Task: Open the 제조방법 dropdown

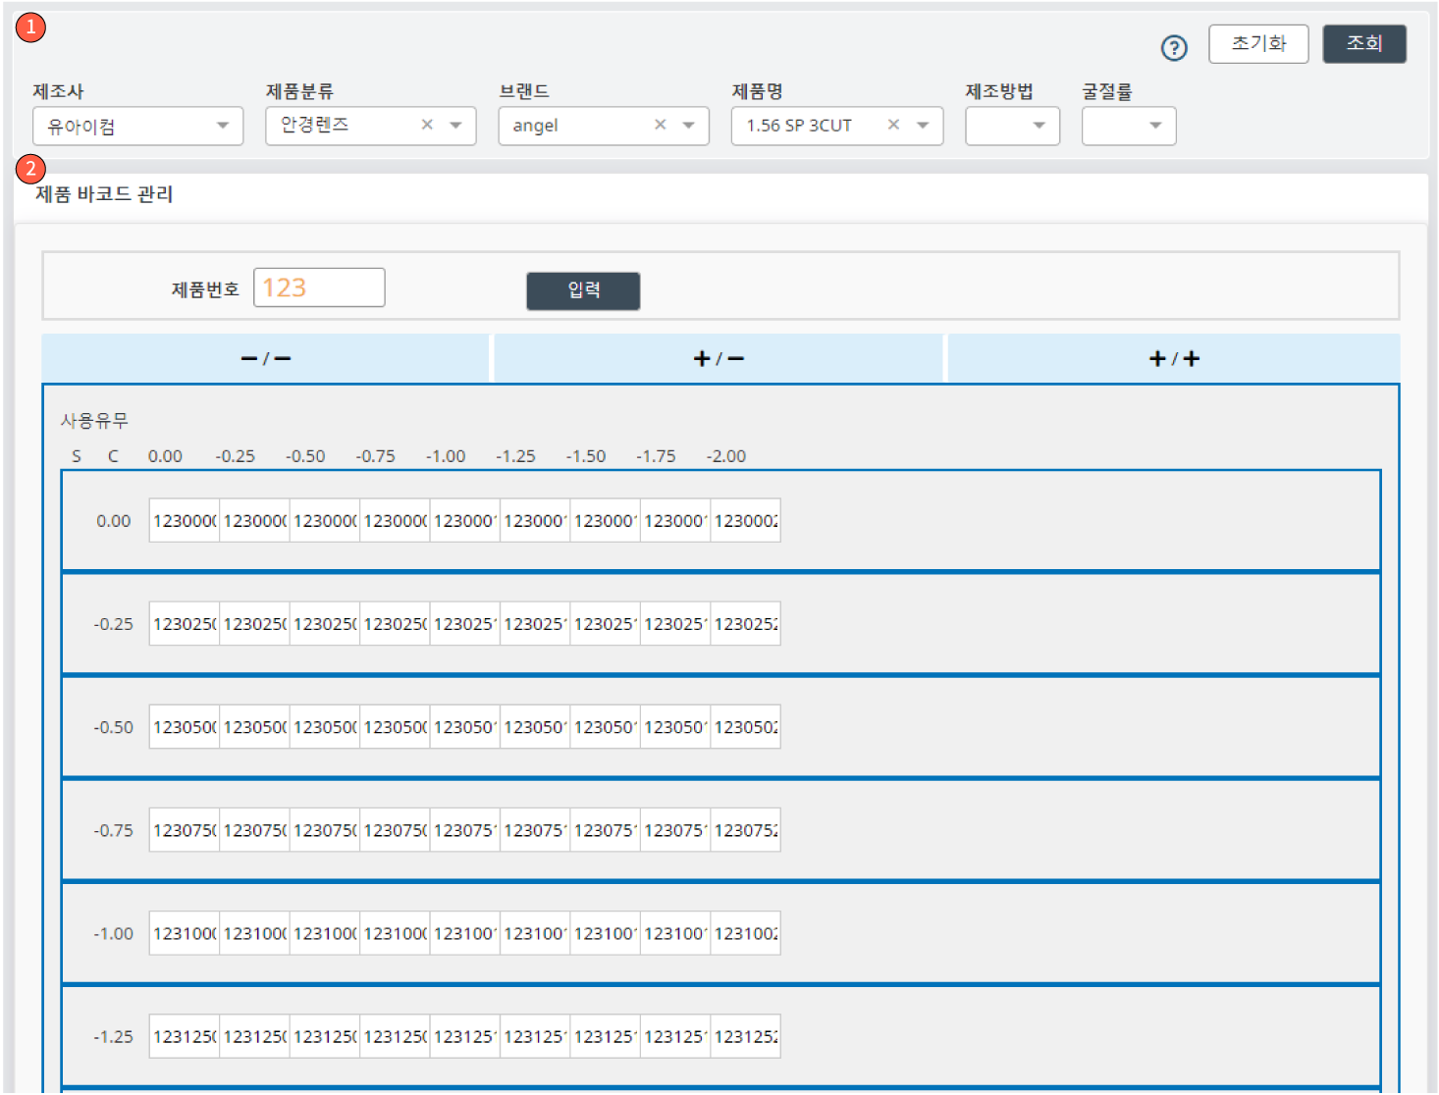Action: click(1039, 126)
